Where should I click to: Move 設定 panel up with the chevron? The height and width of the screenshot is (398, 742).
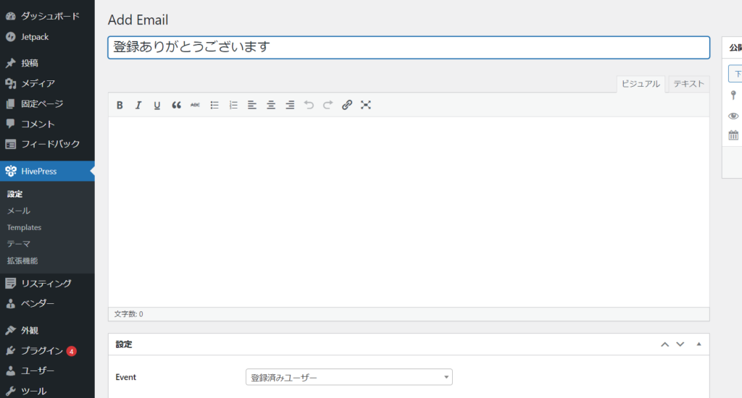pyautogui.click(x=664, y=344)
